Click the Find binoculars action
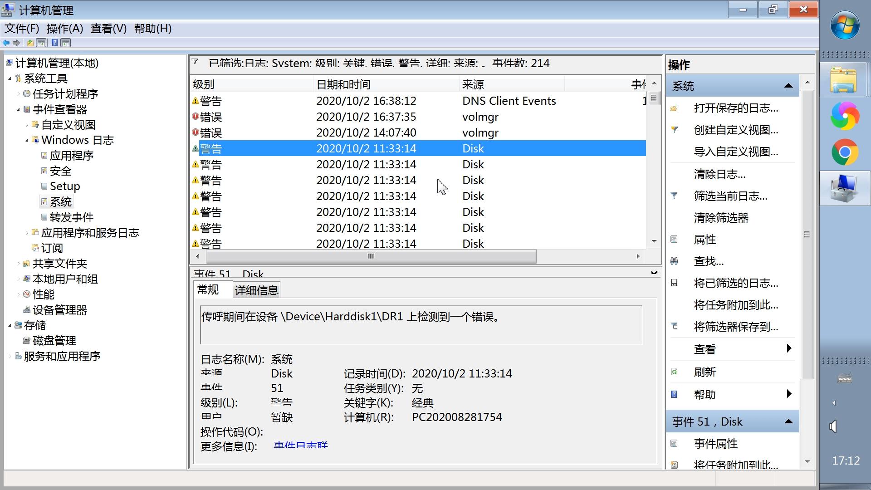The height and width of the screenshot is (490, 871). tap(708, 261)
